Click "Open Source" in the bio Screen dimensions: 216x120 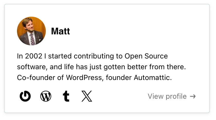click(x=146, y=56)
